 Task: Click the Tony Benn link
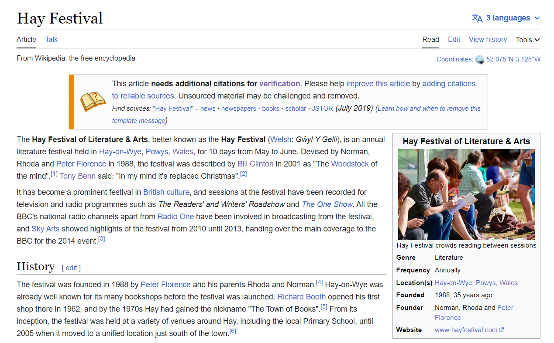[78, 176]
